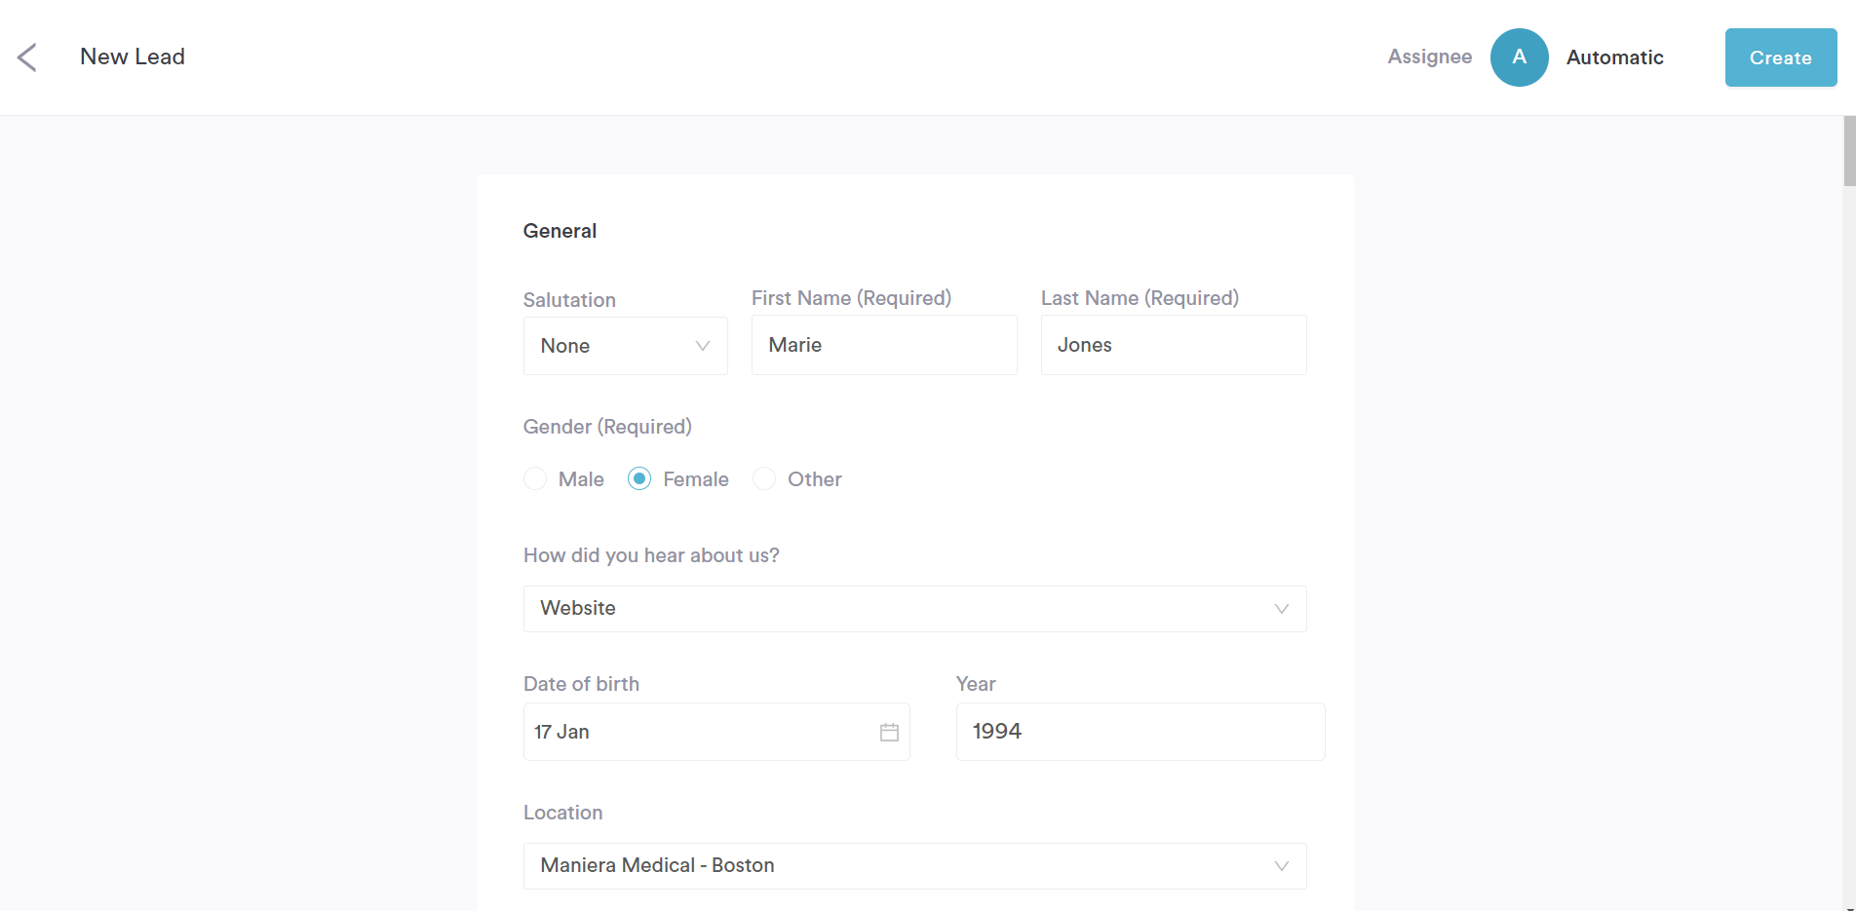Go back using the left arrow icon
This screenshot has height=911, width=1856.
coord(27,57)
